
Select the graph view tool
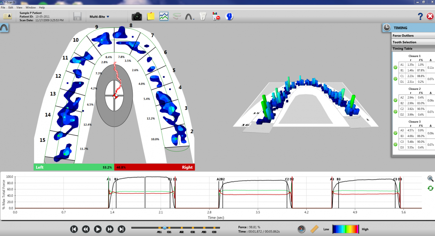(x=164, y=16)
